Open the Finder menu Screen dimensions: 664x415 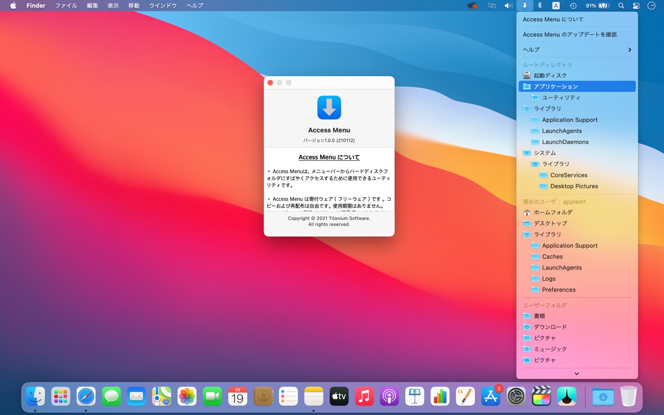pyautogui.click(x=36, y=6)
